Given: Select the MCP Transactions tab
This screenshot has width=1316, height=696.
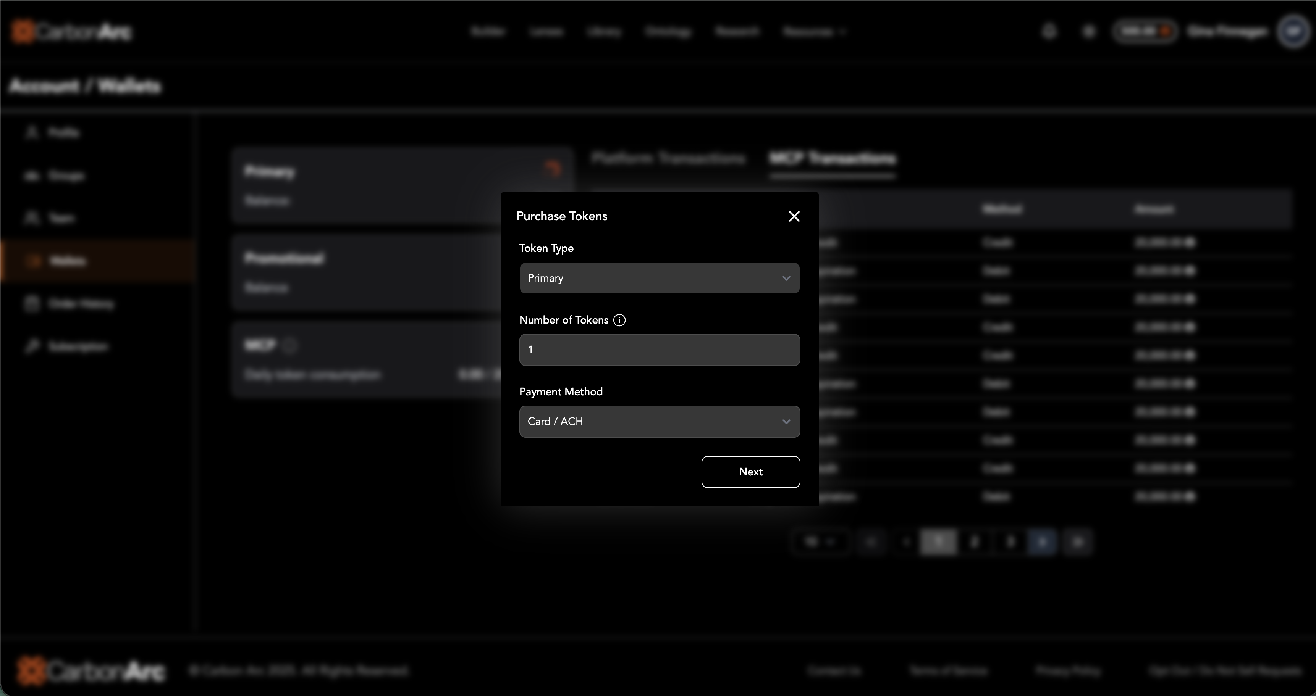Looking at the screenshot, I should click(832, 159).
